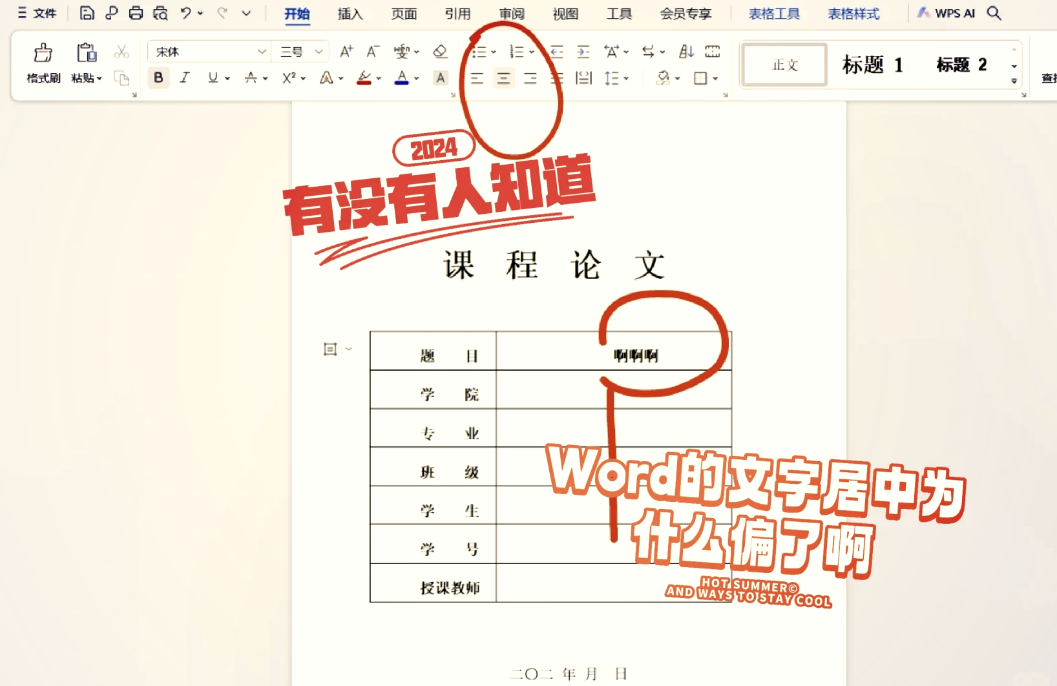
Task: Open the 文件 menu
Action: click(37, 13)
